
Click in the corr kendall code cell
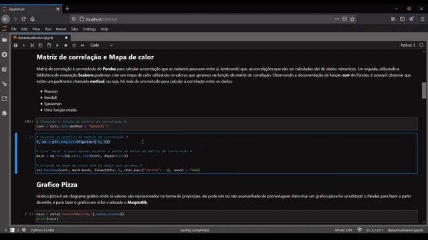pos(226,124)
